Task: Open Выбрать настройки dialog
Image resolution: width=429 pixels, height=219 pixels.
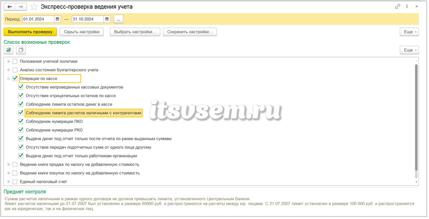Action: click(x=135, y=32)
